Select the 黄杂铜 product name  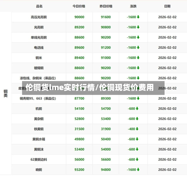tap(39, 119)
